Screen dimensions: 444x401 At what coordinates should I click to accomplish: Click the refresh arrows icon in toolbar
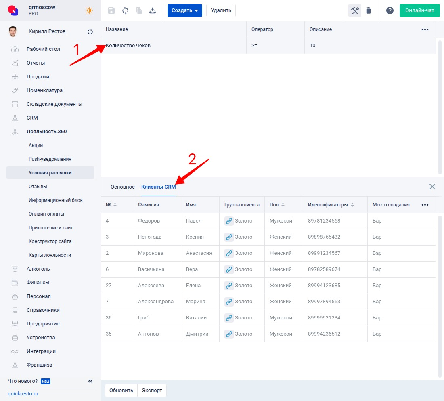pos(125,10)
